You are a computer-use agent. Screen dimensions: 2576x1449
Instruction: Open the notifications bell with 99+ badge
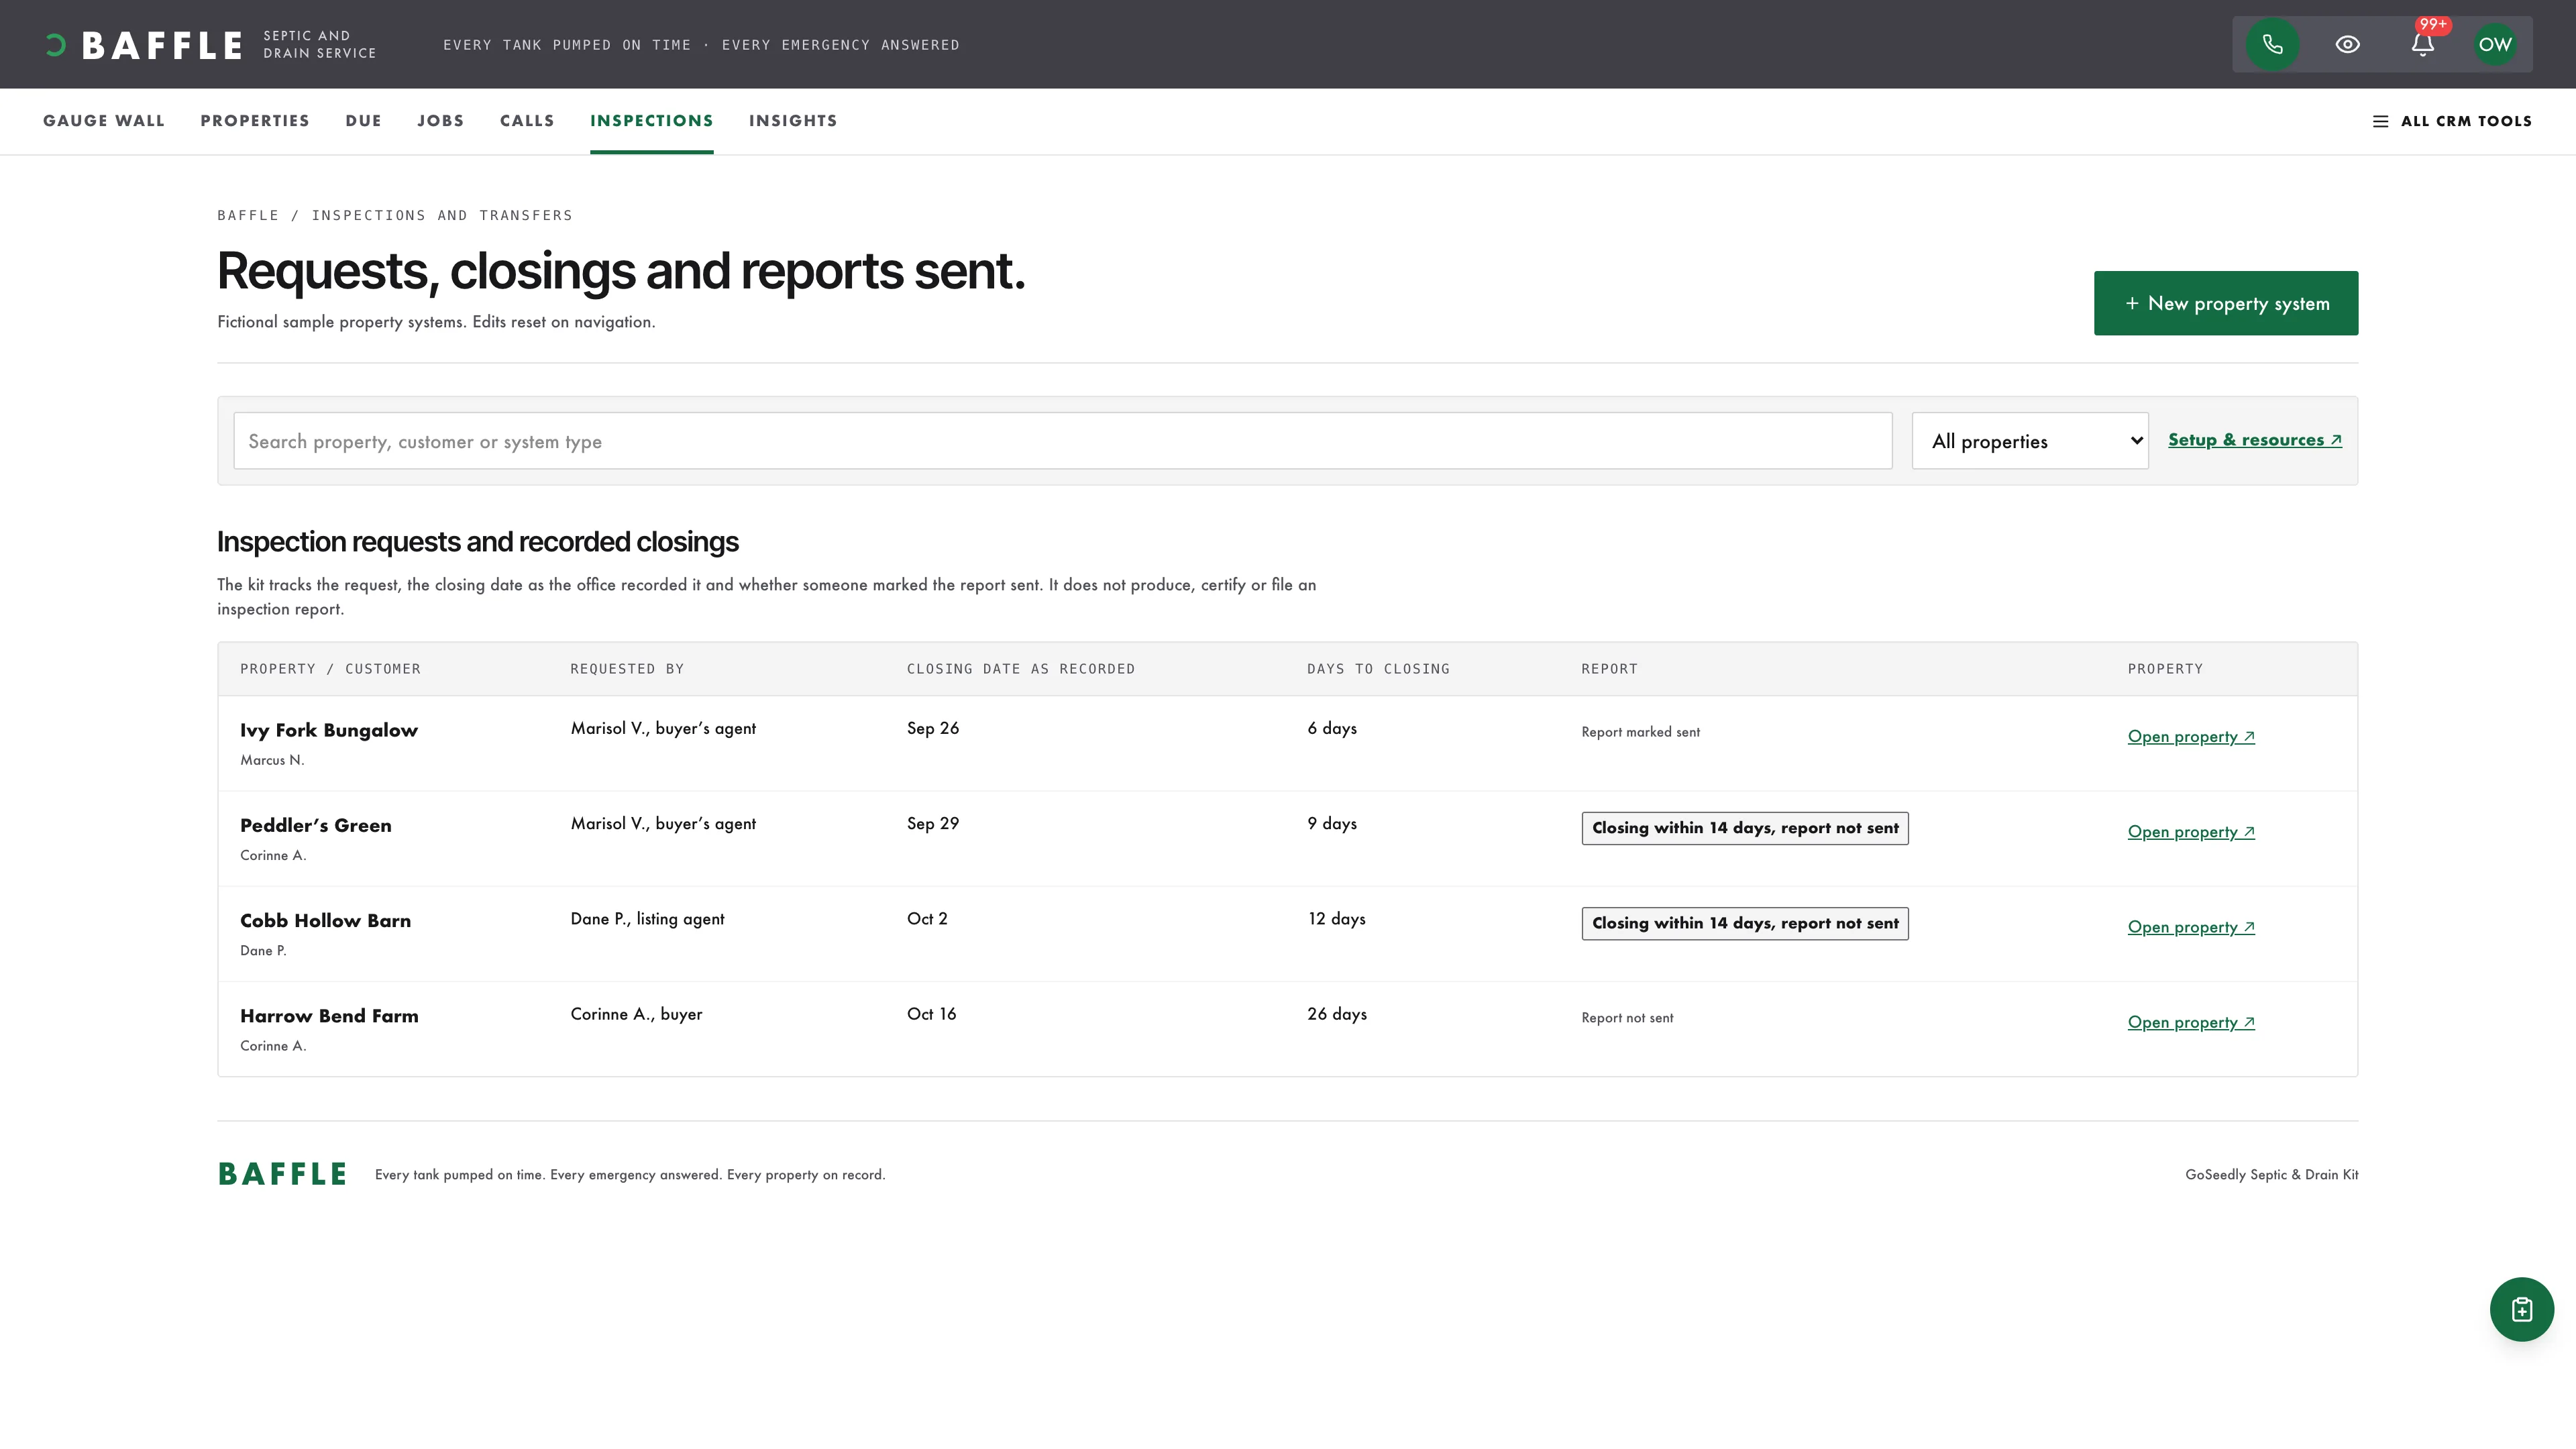(2422, 44)
